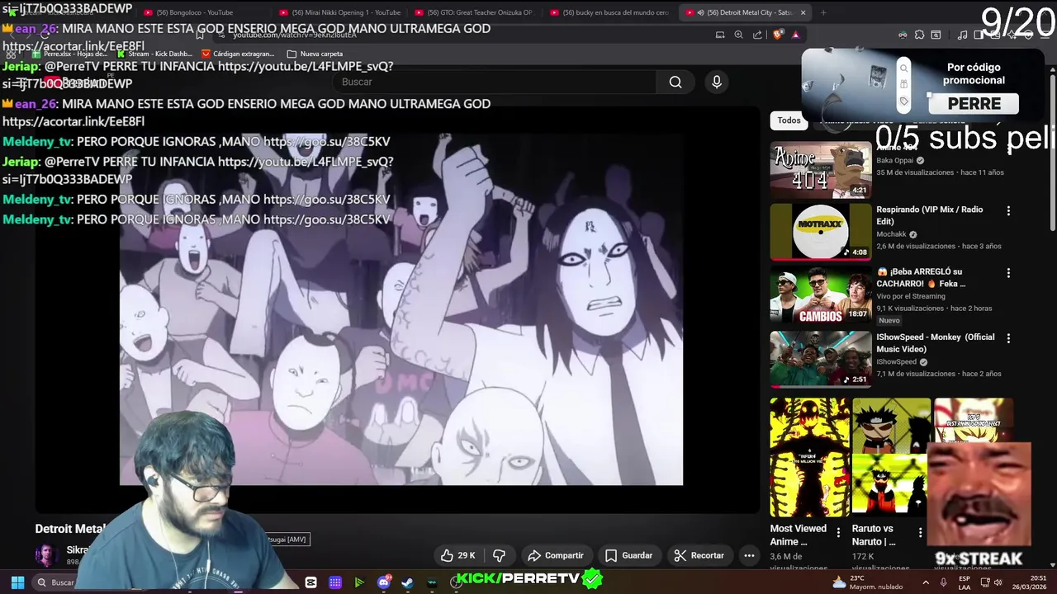Click the Recortar button
This screenshot has width=1057, height=594.
699,555
